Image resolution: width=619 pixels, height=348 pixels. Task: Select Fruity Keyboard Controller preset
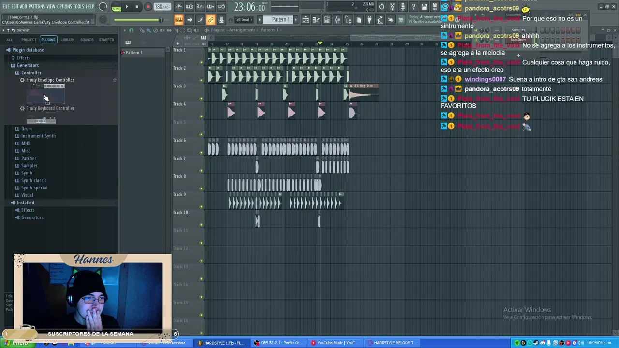coord(50,108)
